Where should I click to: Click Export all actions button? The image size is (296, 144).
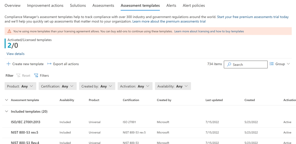(63, 64)
